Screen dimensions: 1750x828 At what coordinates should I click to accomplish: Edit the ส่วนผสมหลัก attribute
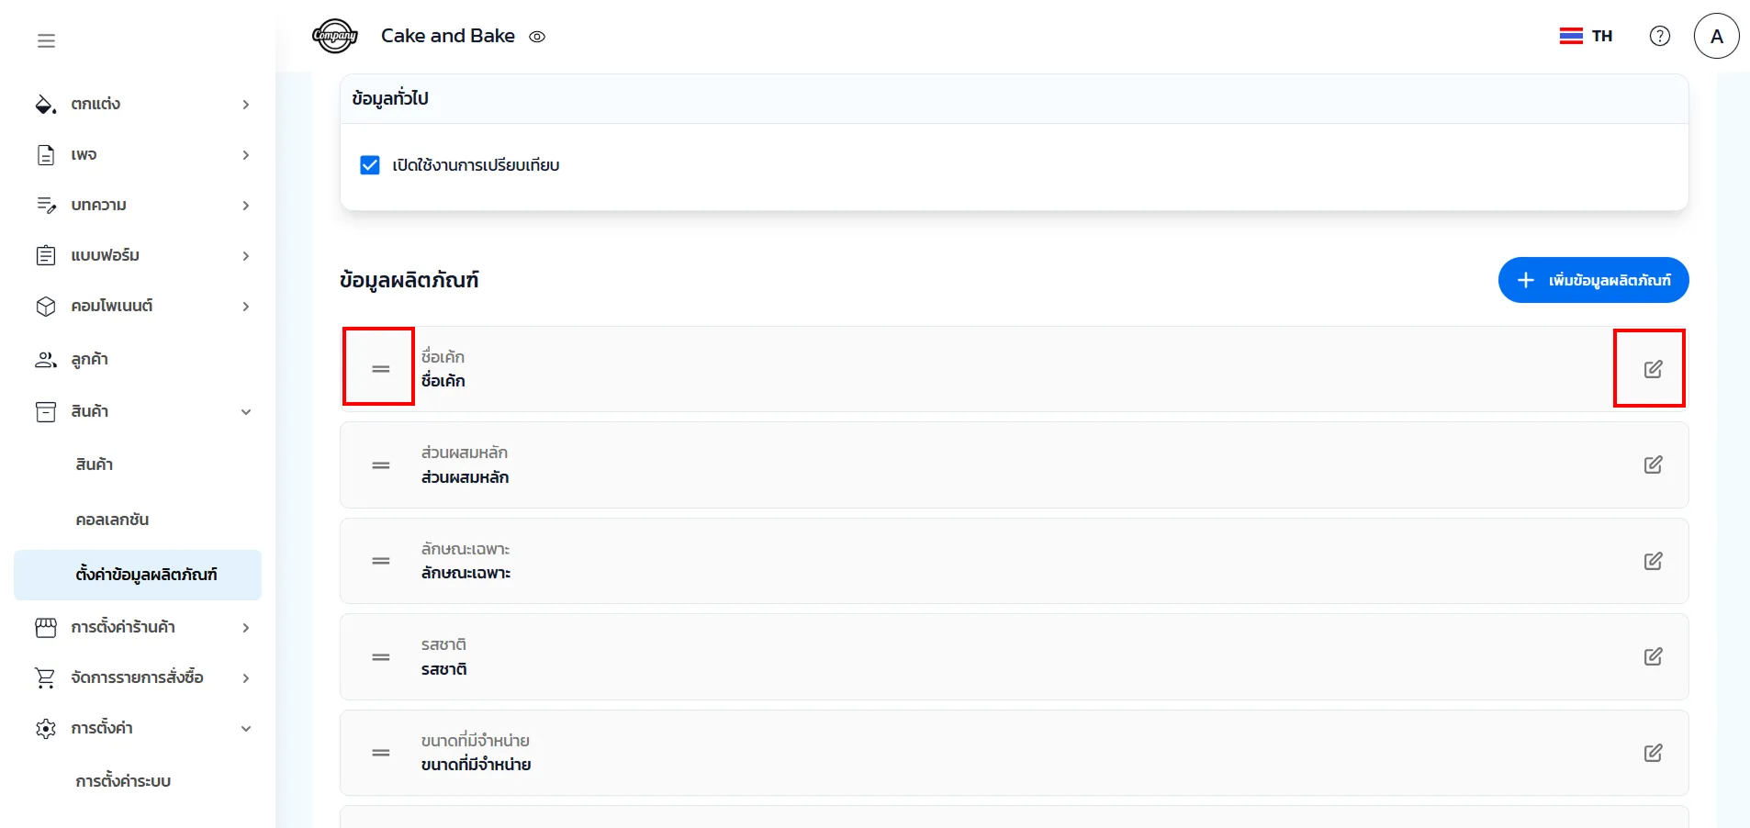click(1653, 465)
